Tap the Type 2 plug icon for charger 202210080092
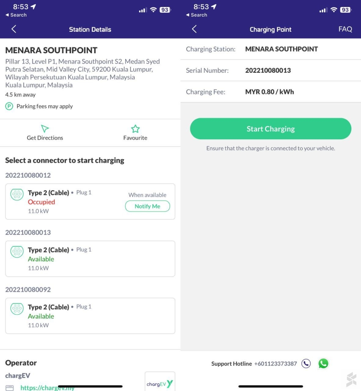 [17, 308]
